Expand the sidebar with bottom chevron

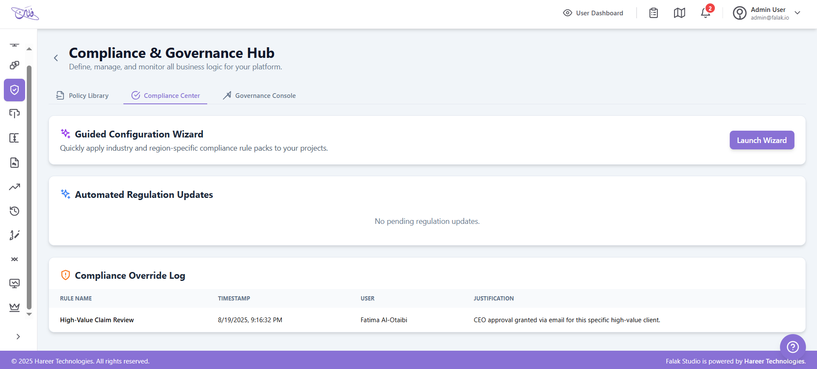click(18, 337)
